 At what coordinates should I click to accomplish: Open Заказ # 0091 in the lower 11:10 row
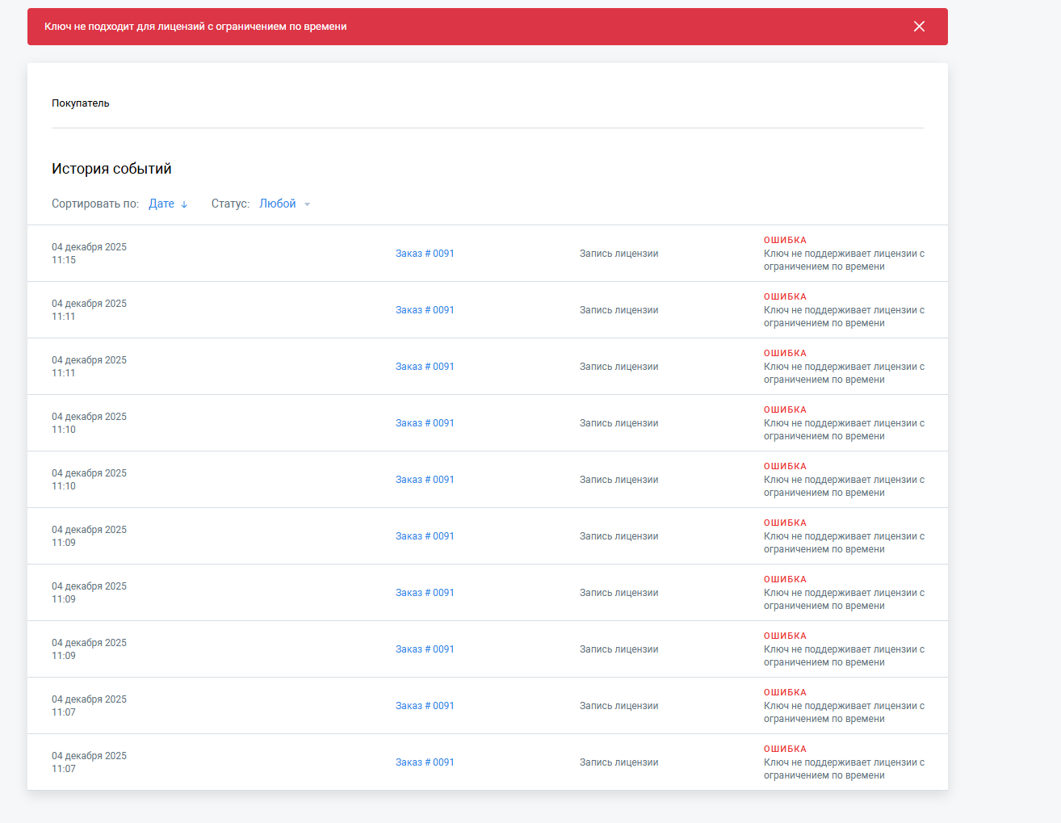pyautogui.click(x=425, y=480)
